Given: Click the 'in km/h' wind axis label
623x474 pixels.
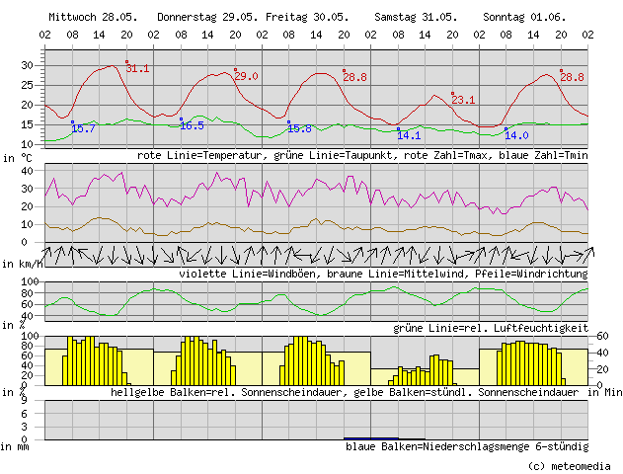Looking at the screenshot, I should click(x=22, y=265).
